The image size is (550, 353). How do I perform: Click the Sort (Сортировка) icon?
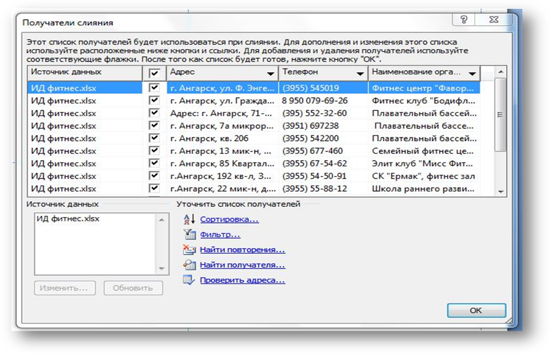pyautogui.click(x=189, y=219)
